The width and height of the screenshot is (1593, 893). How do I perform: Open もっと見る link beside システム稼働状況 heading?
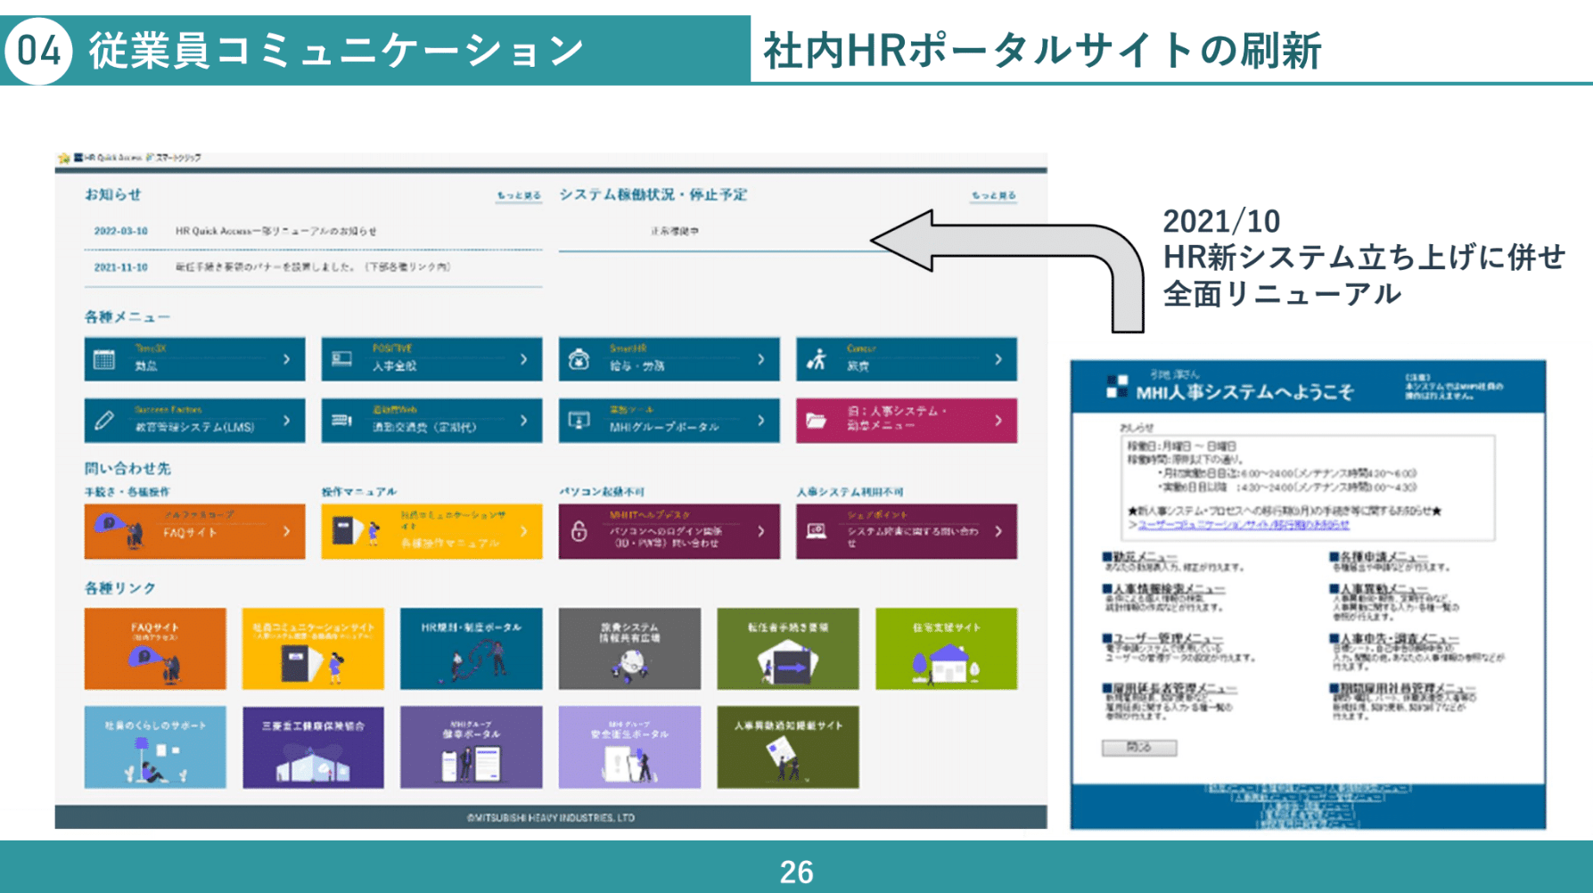(993, 195)
